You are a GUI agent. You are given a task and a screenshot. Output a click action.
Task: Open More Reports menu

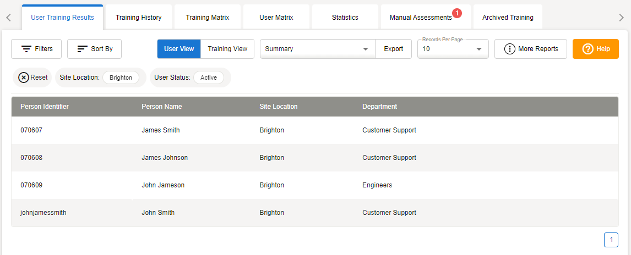tap(530, 49)
